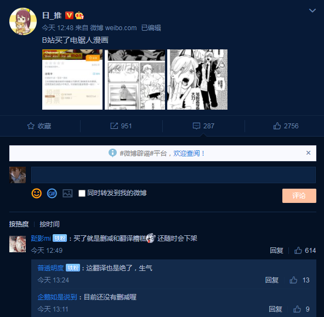
Task: Check the 同时转发到我的微博 checkbox
Action: click(82, 194)
